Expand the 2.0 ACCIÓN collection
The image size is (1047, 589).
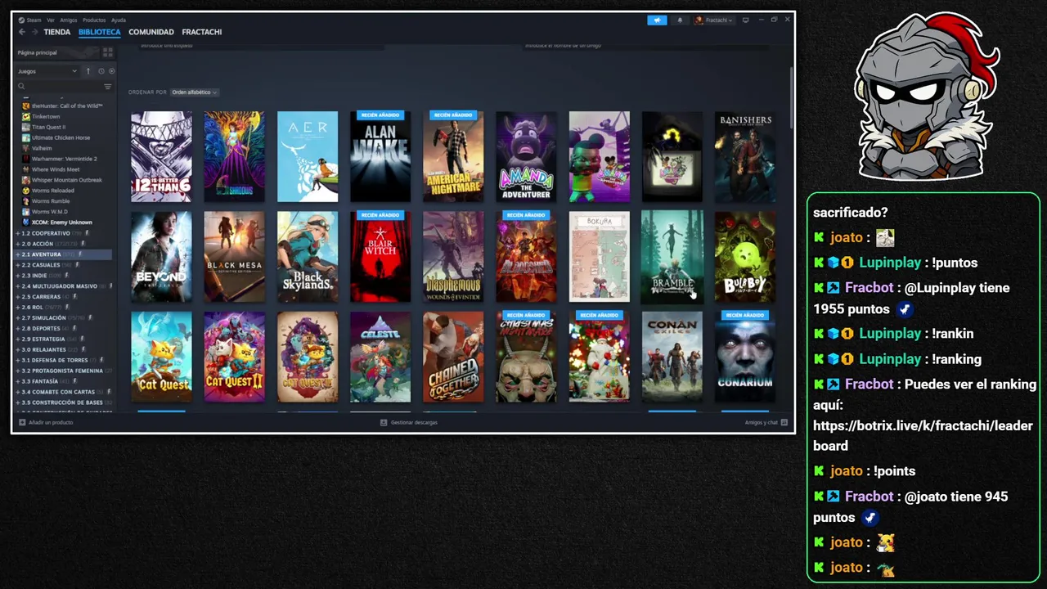coord(18,244)
